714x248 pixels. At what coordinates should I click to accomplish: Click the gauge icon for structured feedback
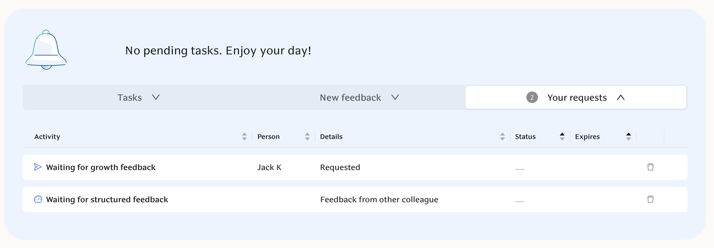click(38, 199)
